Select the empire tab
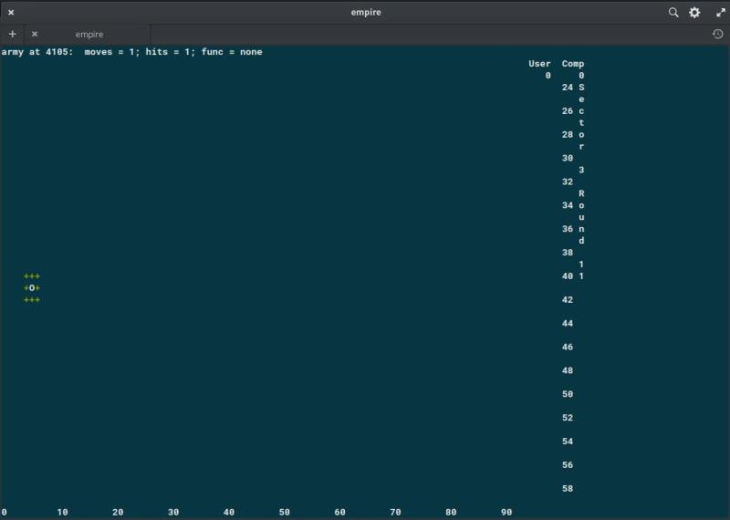Image resolution: width=730 pixels, height=520 pixels. (x=89, y=34)
